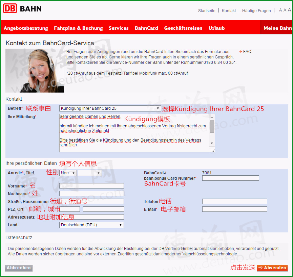Screen dimensions: 293x277
Task: Click the message box scrollbar thumb
Action: [212, 126]
